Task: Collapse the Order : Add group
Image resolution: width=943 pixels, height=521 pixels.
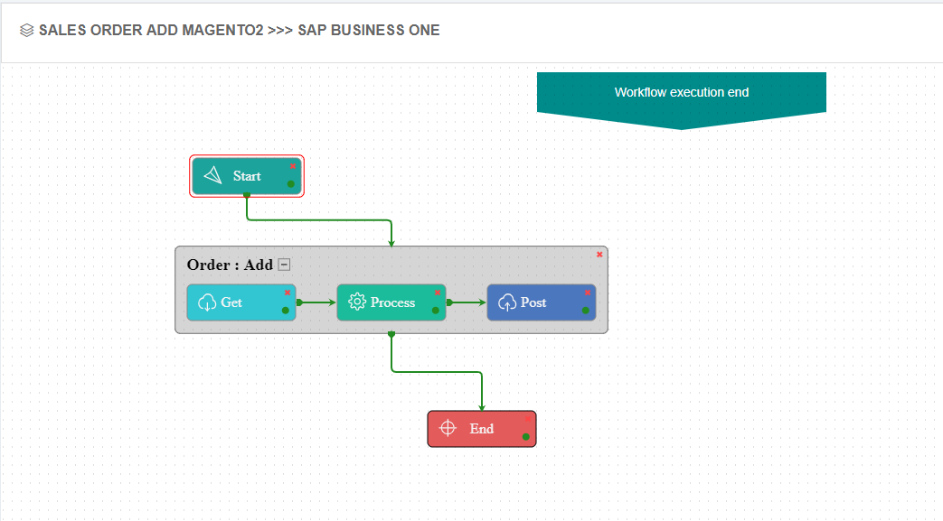Action: click(285, 264)
